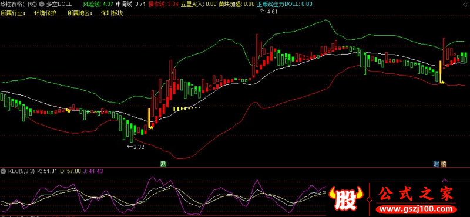Expand the dropdown arrow before KDJ(9,3,3)
470x217 pixels.
(4, 171)
